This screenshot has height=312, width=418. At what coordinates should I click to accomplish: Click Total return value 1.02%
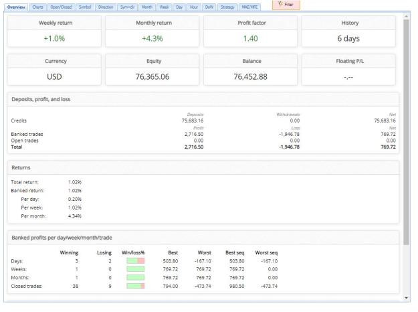(x=75, y=182)
